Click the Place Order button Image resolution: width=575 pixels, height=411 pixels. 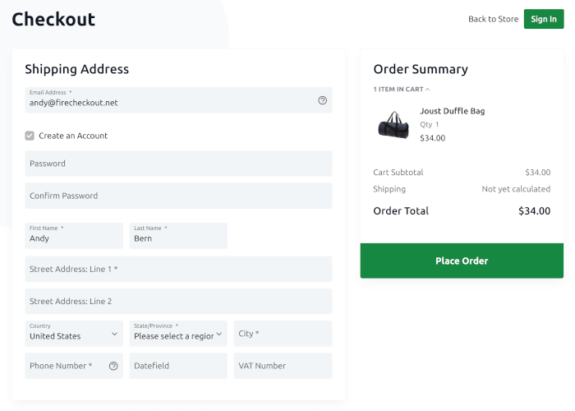(x=462, y=261)
